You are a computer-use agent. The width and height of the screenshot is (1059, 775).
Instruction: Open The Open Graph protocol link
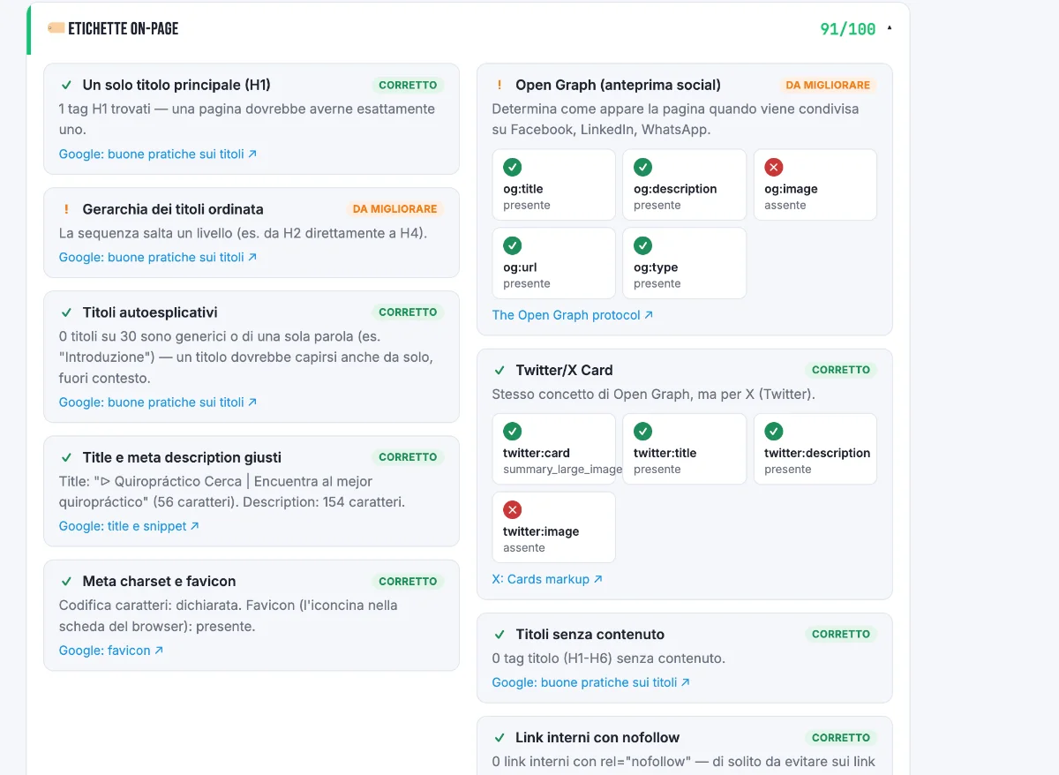click(573, 315)
